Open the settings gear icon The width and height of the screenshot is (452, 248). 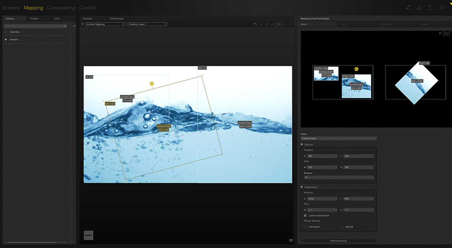(442, 7)
